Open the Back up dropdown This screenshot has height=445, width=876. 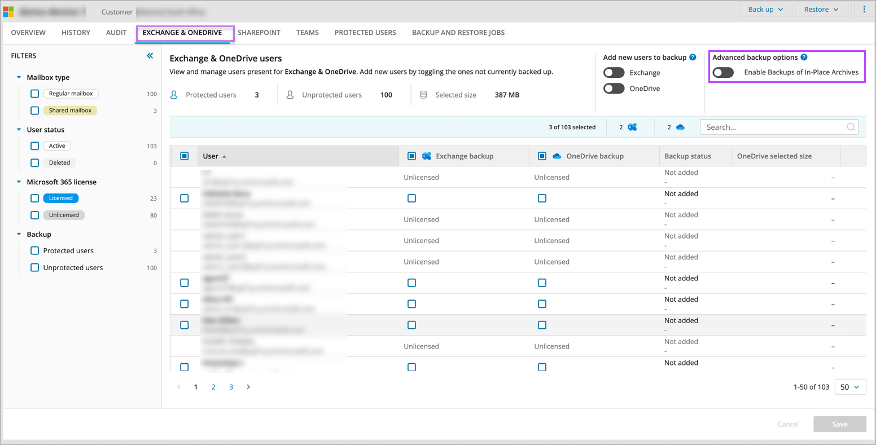point(765,10)
